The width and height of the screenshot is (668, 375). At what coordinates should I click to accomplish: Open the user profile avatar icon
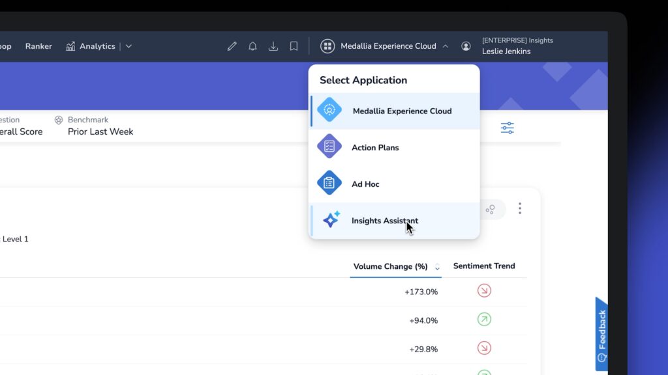(466, 46)
